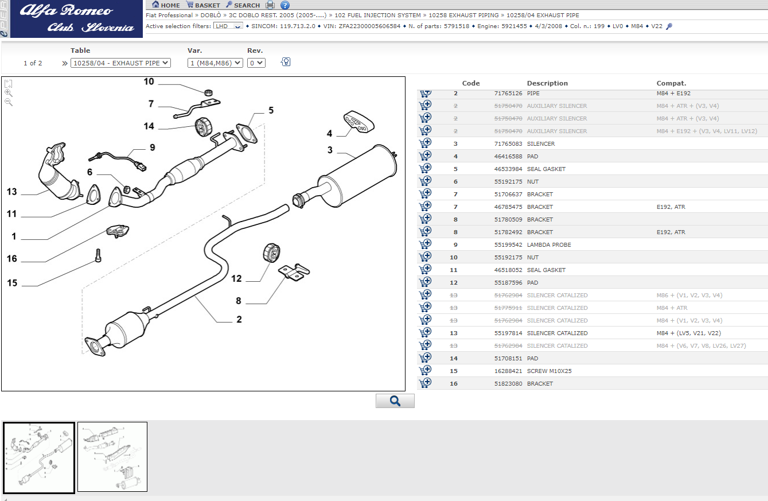Click the SCREW M10X25 description
This screenshot has width=768, height=501.
click(549, 371)
